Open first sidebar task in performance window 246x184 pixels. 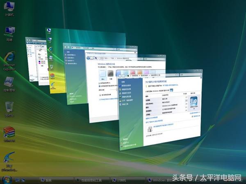pyautogui.click(x=125, y=85)
